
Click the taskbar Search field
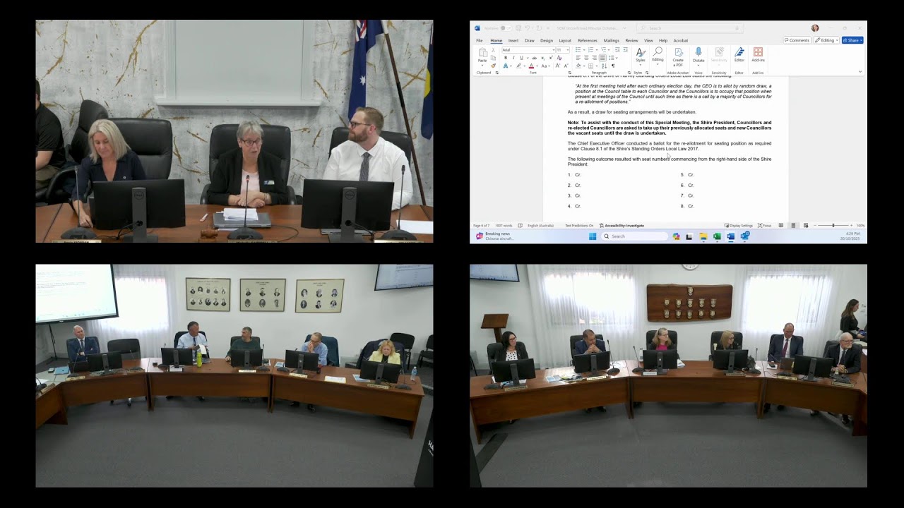pyautogui.click(x=634, y=236)
